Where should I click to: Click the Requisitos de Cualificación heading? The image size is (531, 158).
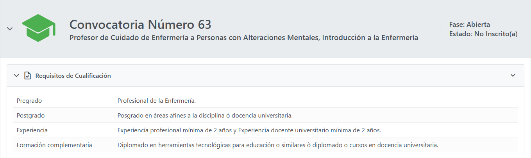point(73,76)
